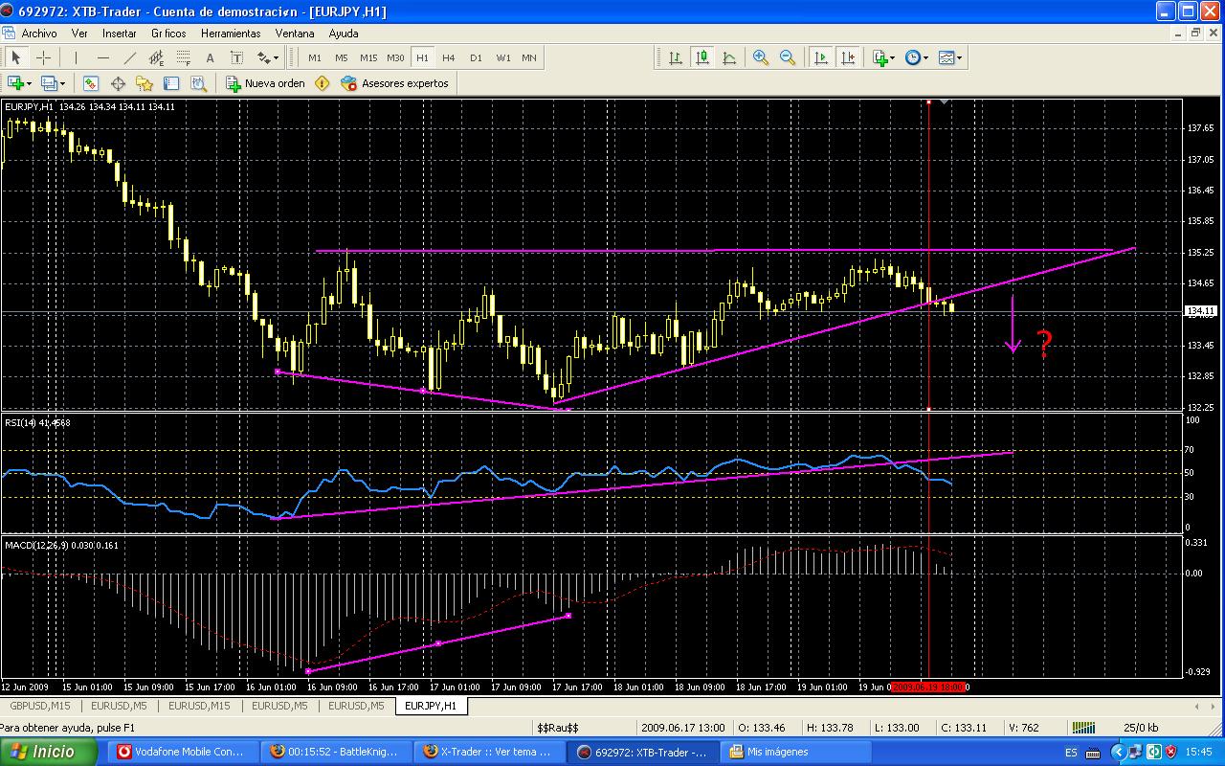Zoom in on the chart
The height and width of the screenshot is (766, 1225).
761,57
